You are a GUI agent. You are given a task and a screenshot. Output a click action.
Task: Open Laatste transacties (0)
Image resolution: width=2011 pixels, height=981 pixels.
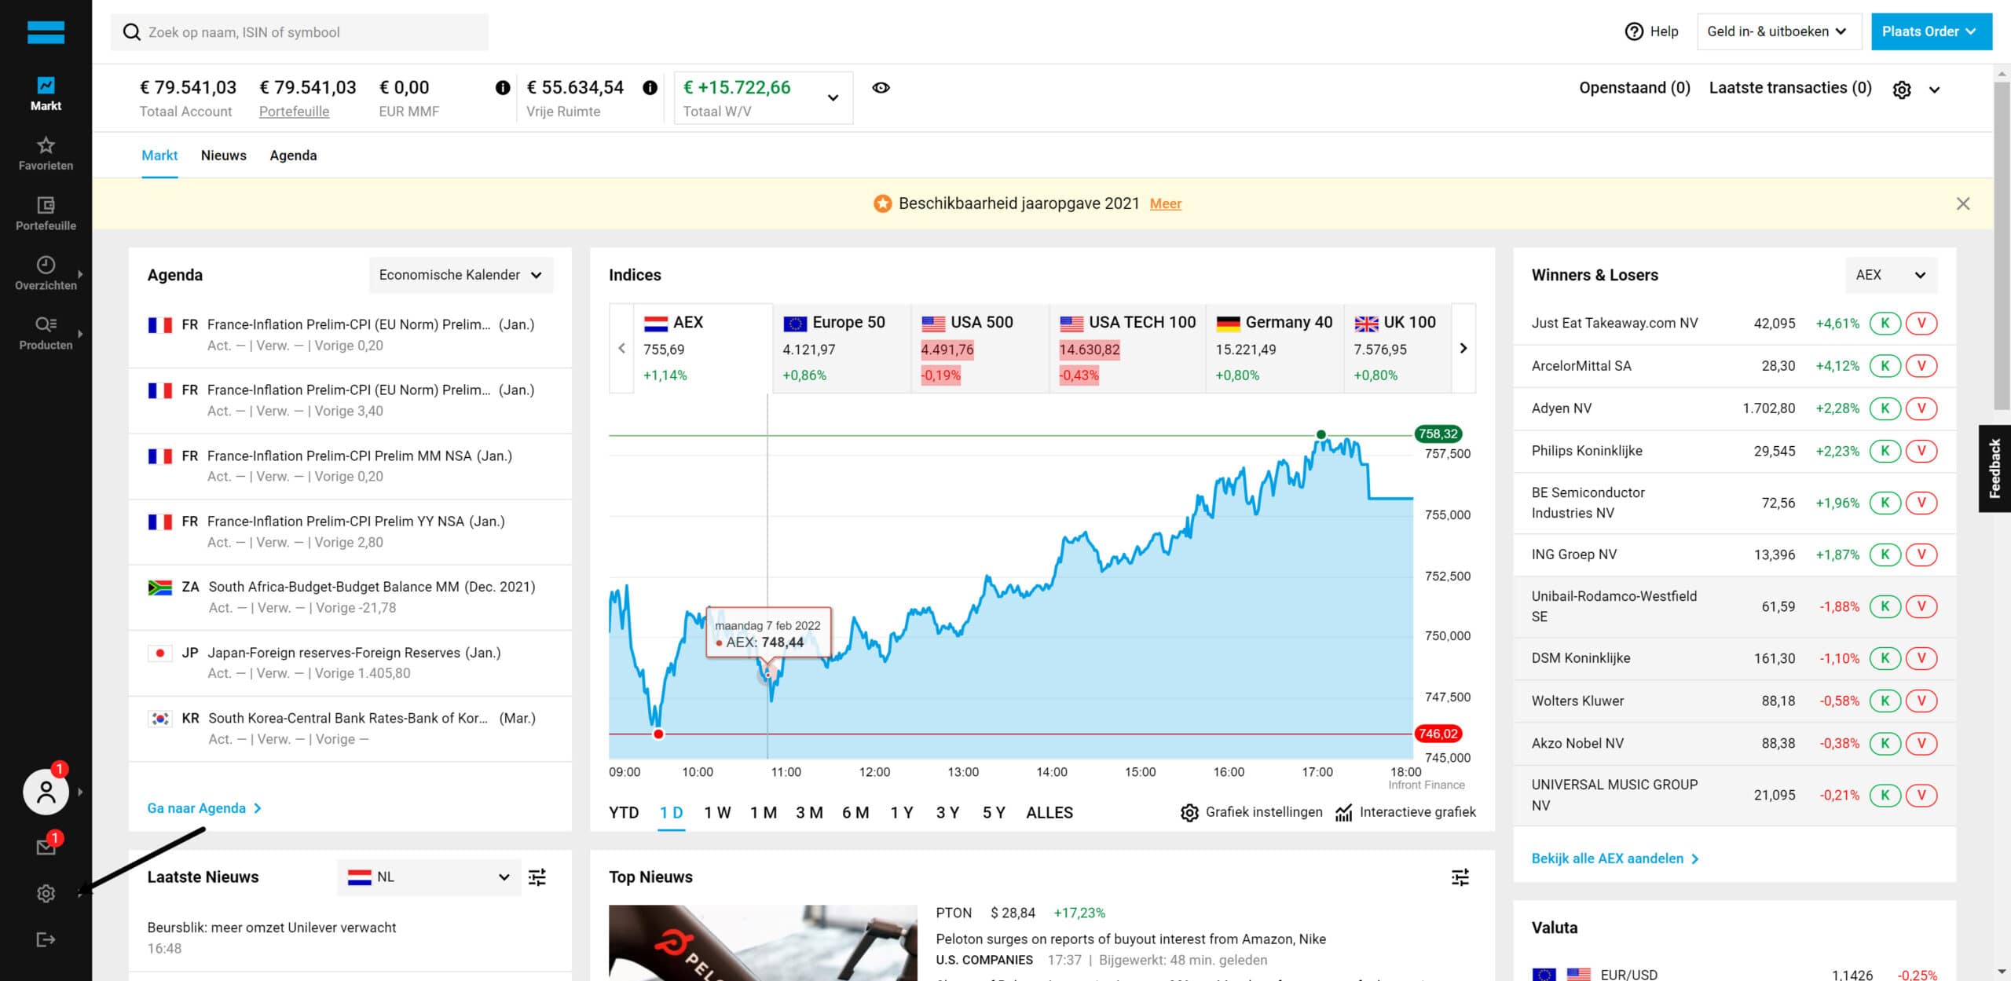1790,88
